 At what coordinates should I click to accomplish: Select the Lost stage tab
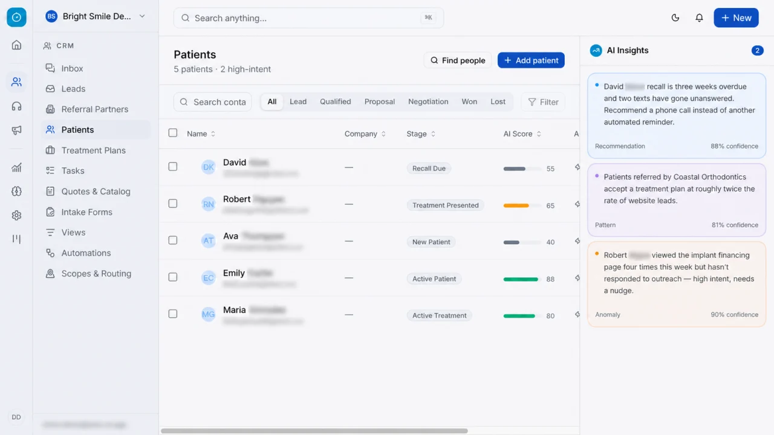498,101
